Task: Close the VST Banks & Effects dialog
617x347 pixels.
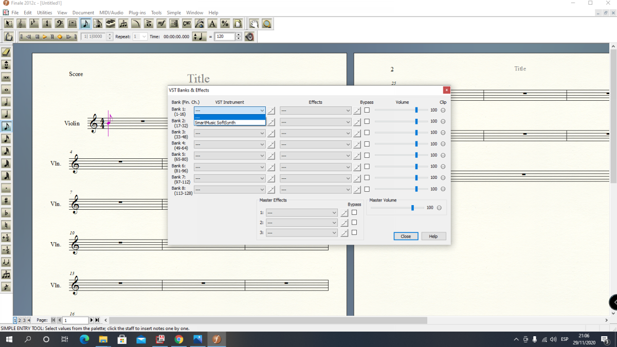Action: 406,236
